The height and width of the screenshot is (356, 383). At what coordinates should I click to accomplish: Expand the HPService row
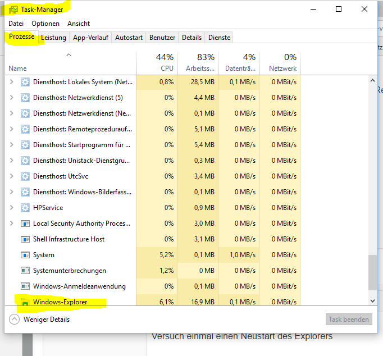click(x=11, y=208)
